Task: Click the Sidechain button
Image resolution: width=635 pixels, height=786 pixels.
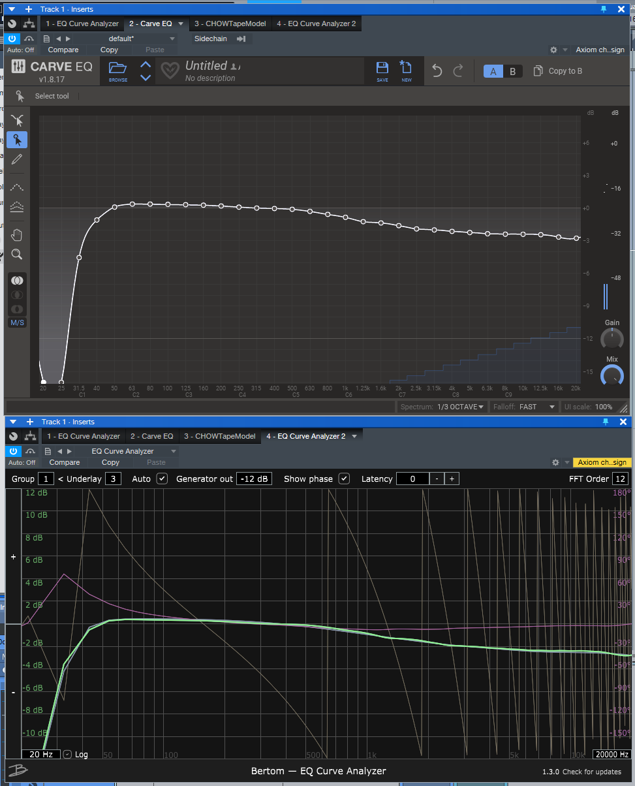Action: (210, 39)
